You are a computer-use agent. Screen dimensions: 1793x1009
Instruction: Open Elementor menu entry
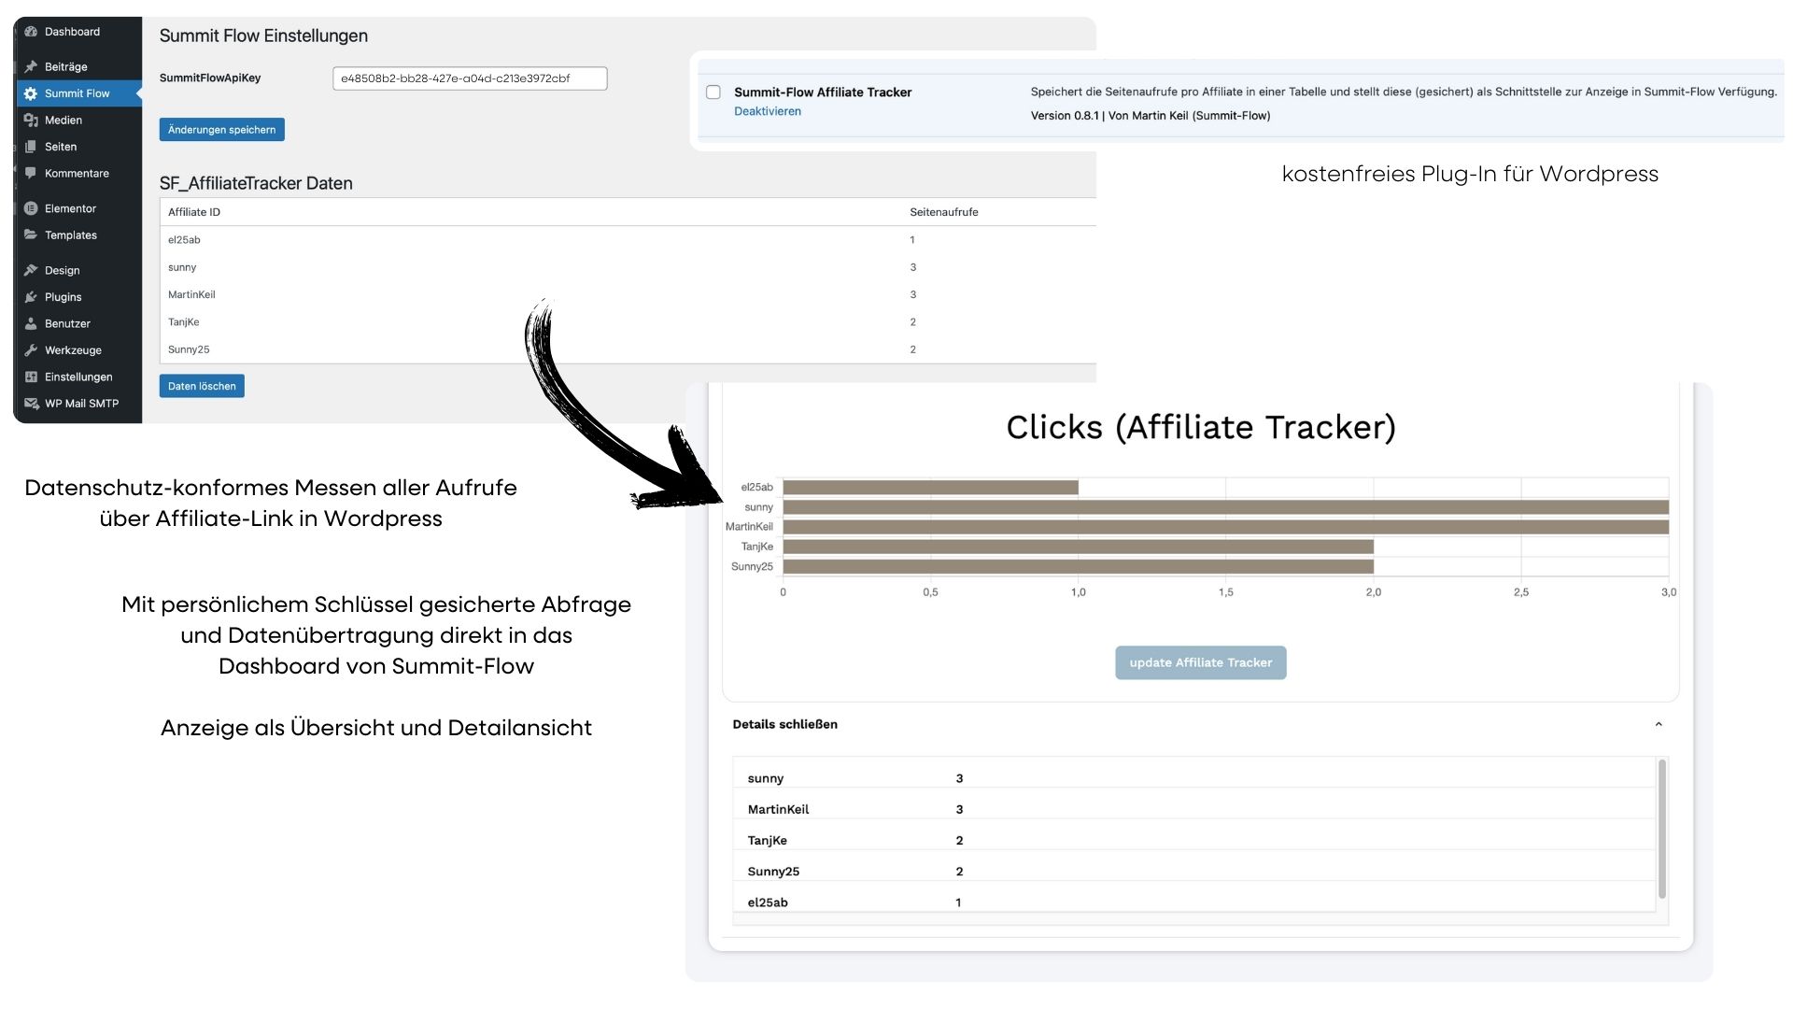tap(79, 208)
